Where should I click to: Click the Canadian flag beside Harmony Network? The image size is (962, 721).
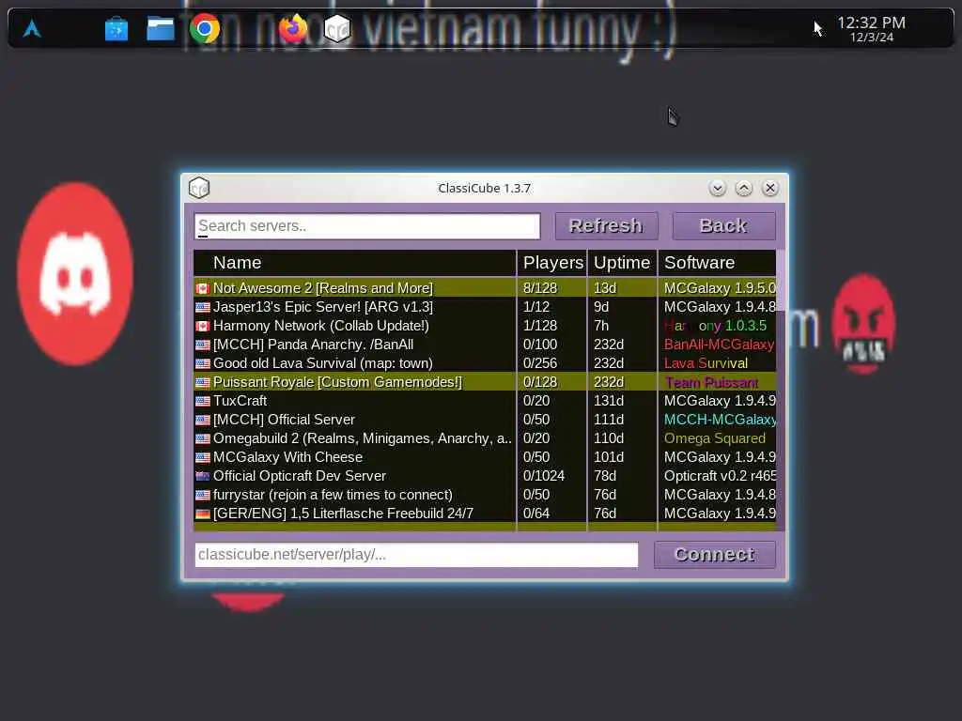pyautogui.click(x=203, y=326)
